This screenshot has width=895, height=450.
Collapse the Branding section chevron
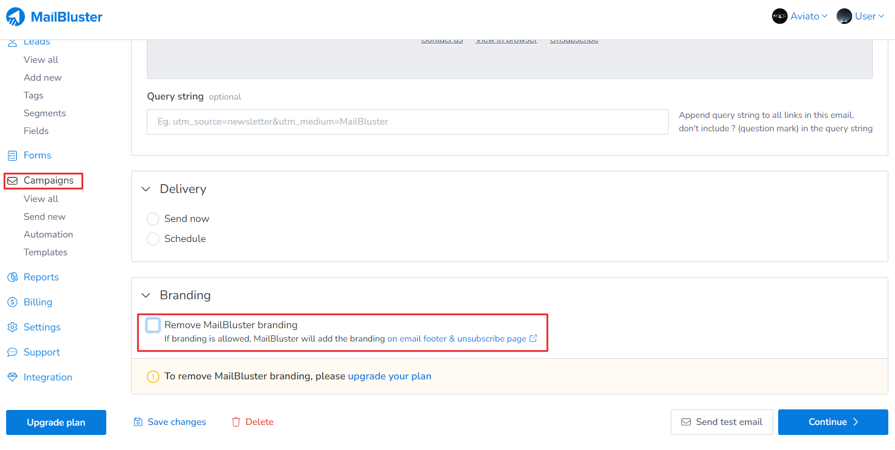146,295
